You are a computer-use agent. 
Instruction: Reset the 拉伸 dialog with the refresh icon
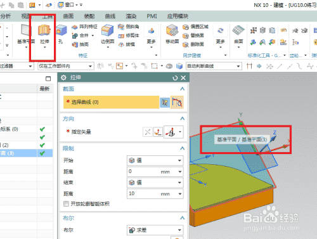(175, 78)
